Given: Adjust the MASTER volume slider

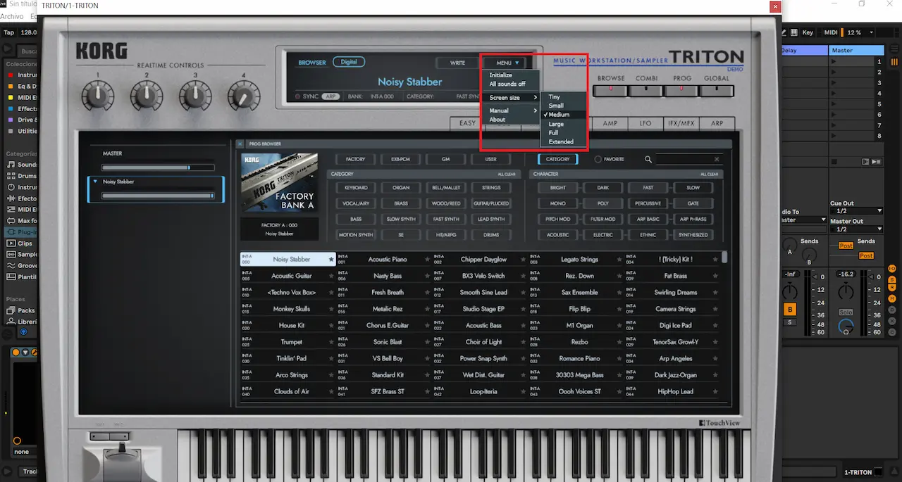Looking at the screenshot, I should coord(158,168).
